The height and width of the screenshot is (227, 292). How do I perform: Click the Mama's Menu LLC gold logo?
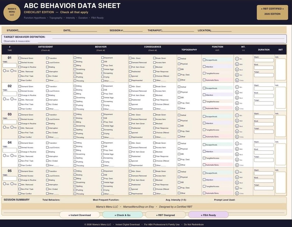[x=12, y=12]
